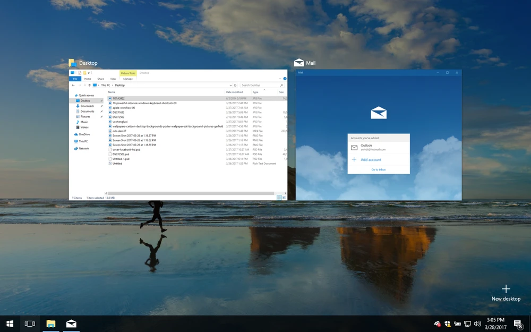Click Add account in Mail
The height and width of the screenshot is (332, 531).
click(371, 159)
